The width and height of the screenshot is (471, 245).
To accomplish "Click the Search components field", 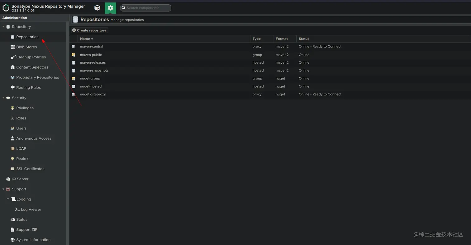I will [145, 8].
